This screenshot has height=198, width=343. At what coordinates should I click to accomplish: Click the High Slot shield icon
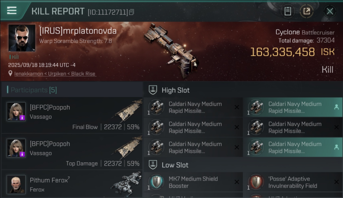coord(153,90)
